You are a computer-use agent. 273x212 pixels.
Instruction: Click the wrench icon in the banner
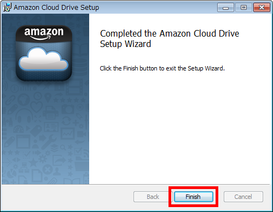click(x=49, y=142)
